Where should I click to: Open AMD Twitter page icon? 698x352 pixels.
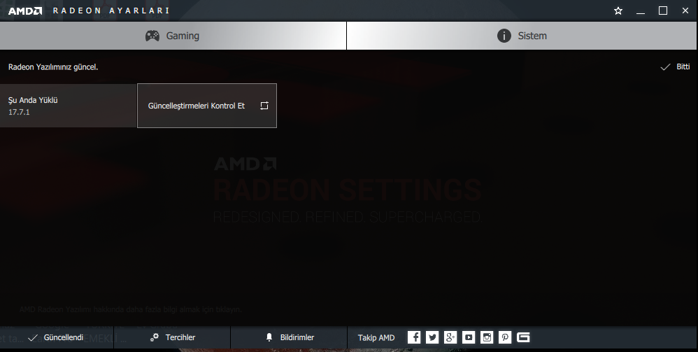pos(432,337)
